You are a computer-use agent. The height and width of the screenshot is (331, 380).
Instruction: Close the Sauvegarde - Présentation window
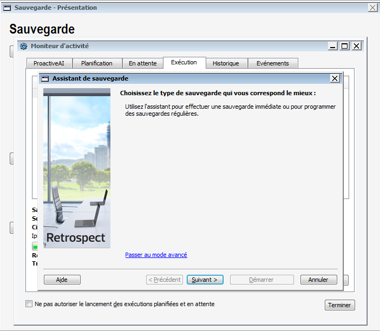click(372, 8)
